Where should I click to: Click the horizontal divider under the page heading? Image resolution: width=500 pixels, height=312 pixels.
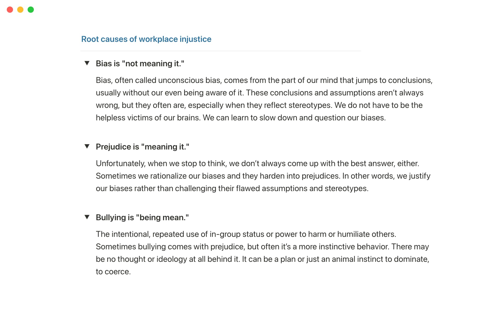pyautogui.click(x=220, y=51)
